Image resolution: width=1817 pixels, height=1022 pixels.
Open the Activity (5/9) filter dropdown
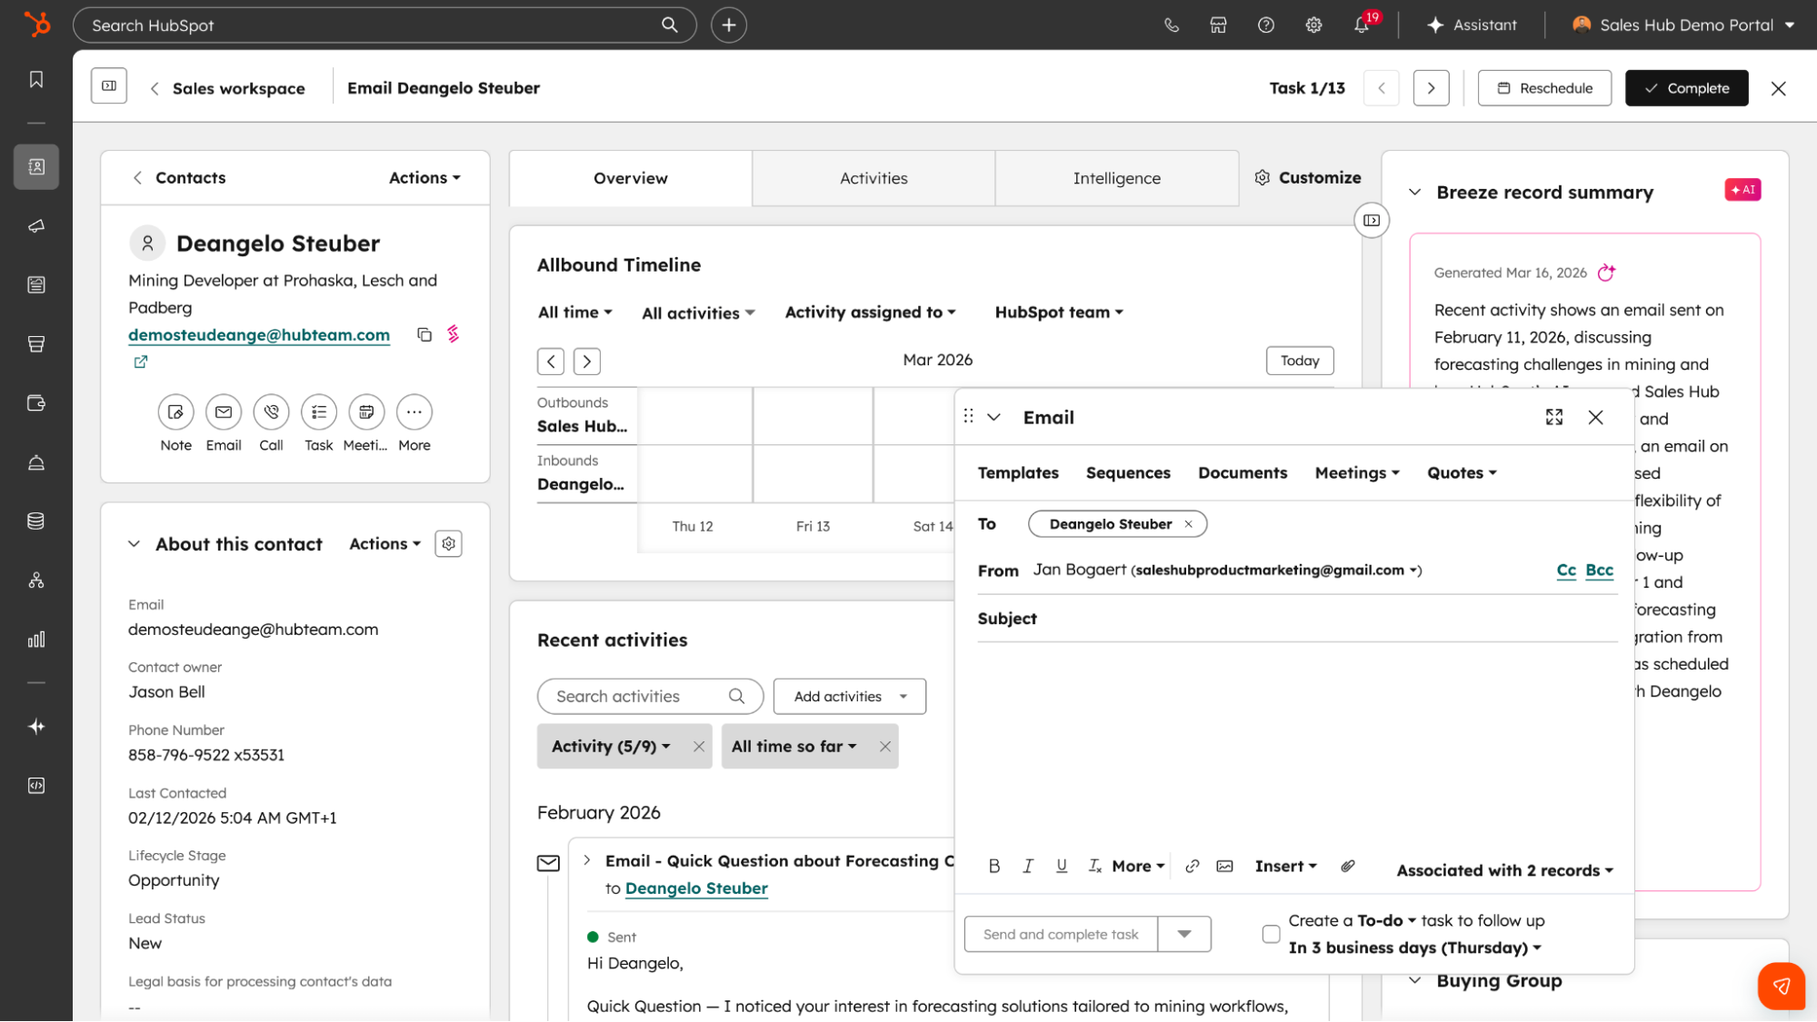(x=611, y=747)
